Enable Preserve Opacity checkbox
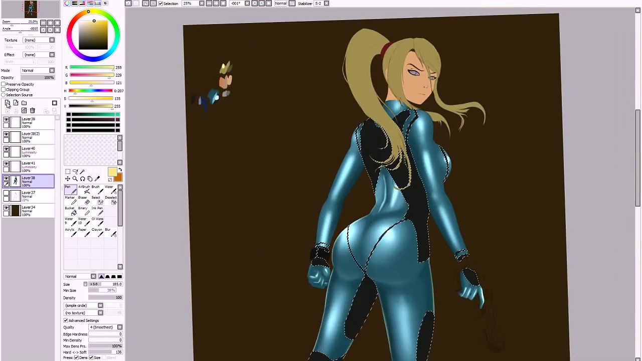The height and width of the screenshot is (361, 642). 4,84
